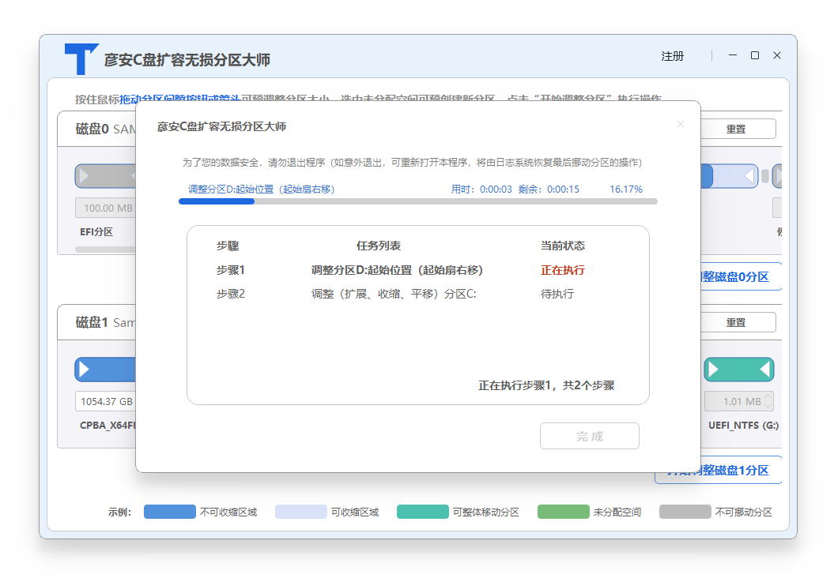Click the 可收缩区域 light-blue legend swatch
The height and width of the screenshot is (578, 834).
pyautogui.click(x=300, y=512)
